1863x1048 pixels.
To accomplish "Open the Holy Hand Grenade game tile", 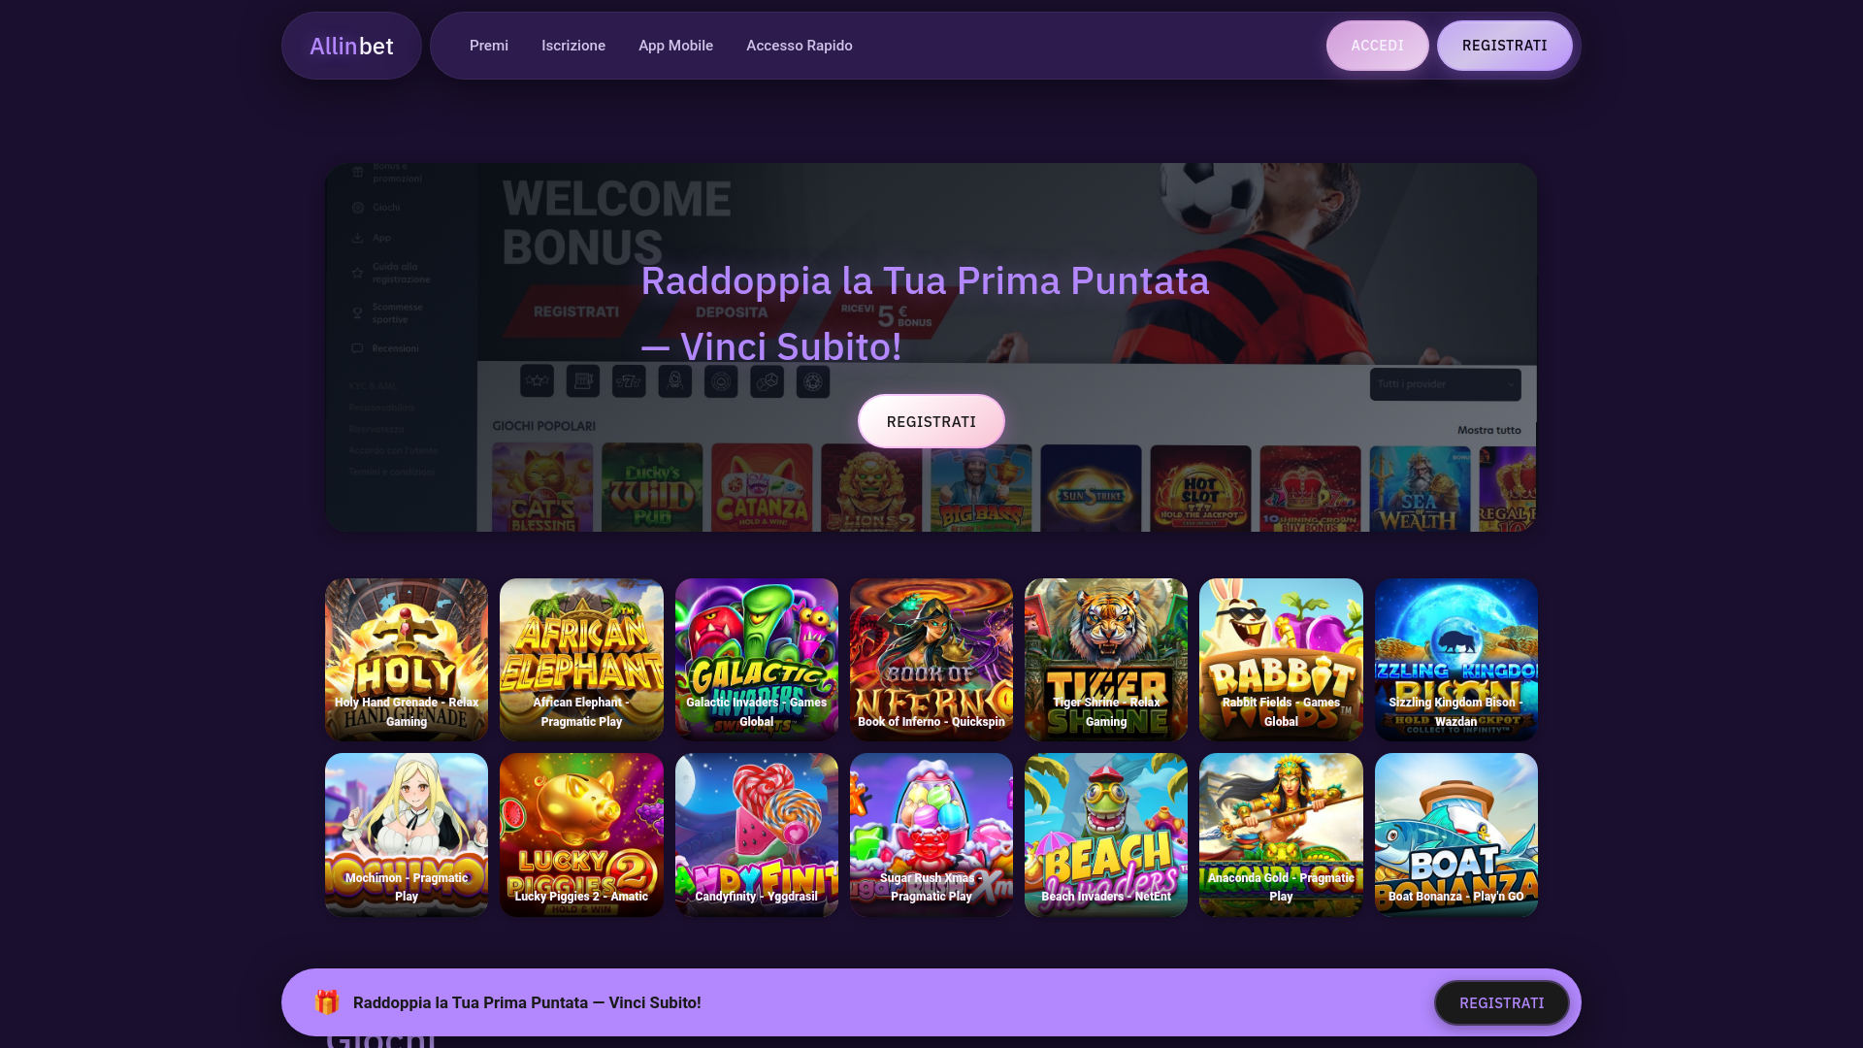I will coord(407,660).
